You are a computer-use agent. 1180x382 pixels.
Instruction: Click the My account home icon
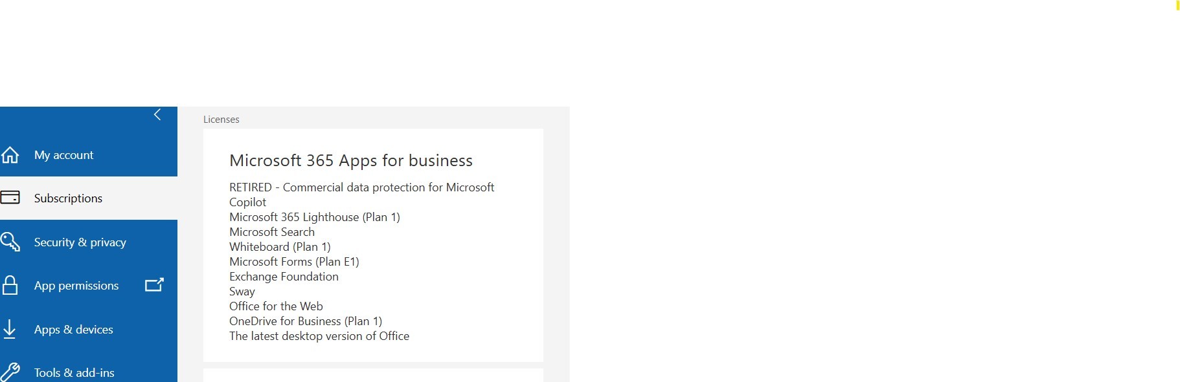click(10, 154)
